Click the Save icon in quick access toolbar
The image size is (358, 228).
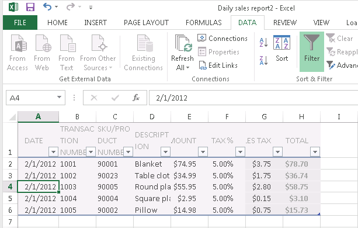pyautogui.click(x=30, y=7)
